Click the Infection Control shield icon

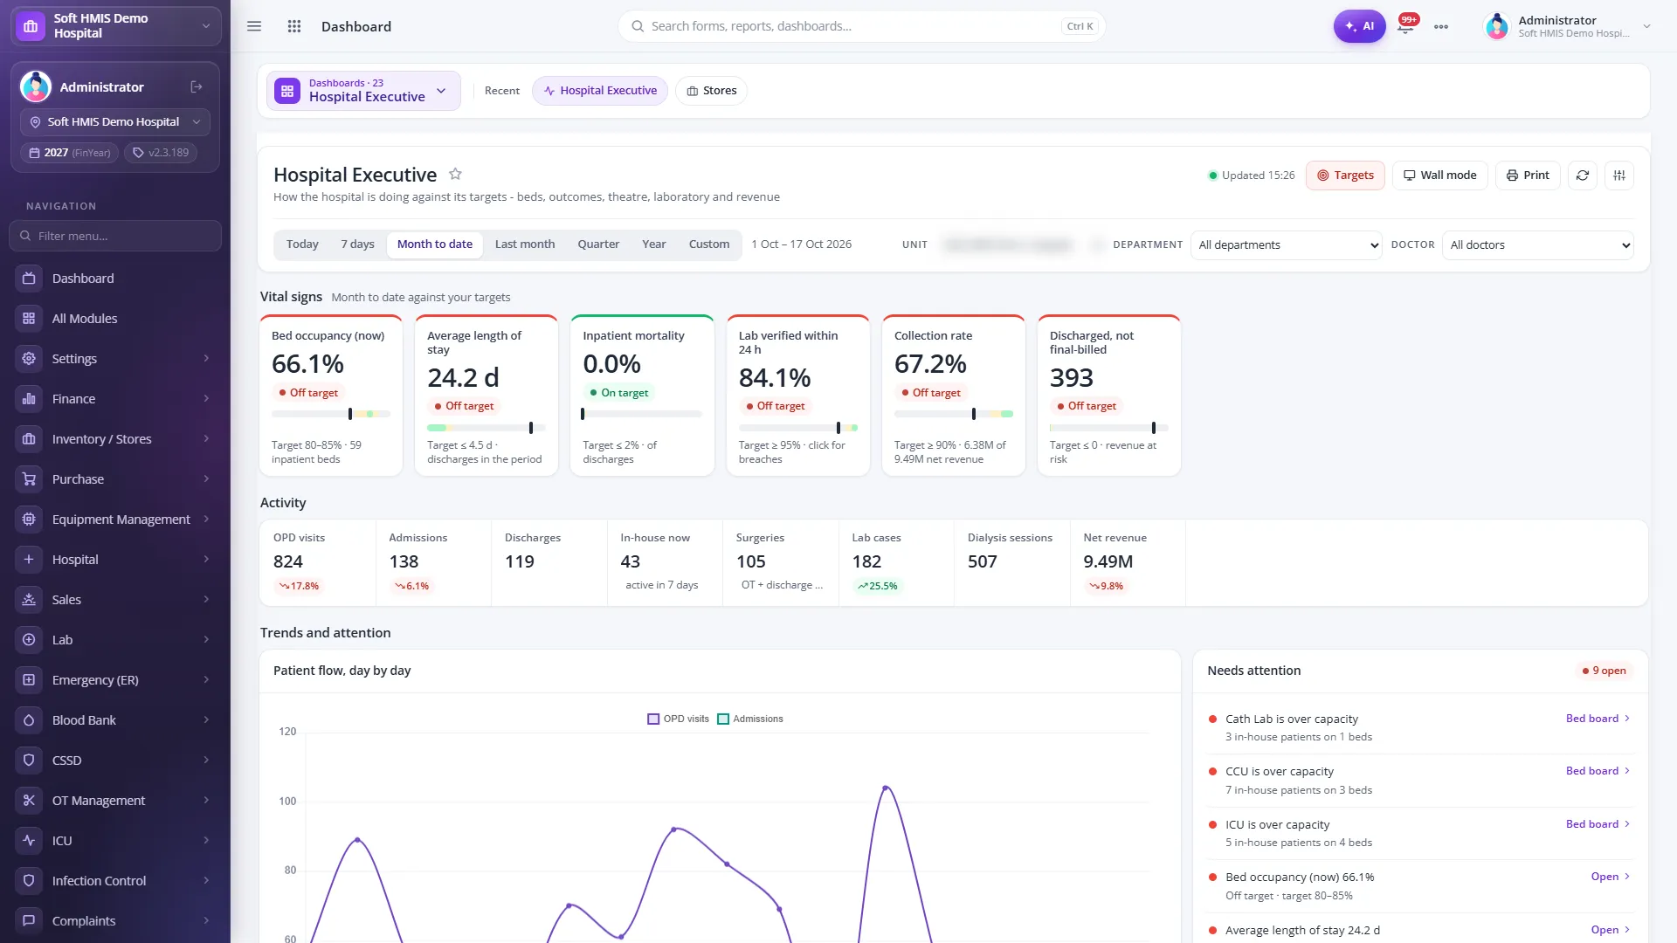29,881
